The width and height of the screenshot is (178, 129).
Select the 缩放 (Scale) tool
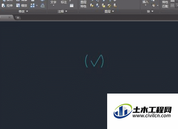click(22, 5)
